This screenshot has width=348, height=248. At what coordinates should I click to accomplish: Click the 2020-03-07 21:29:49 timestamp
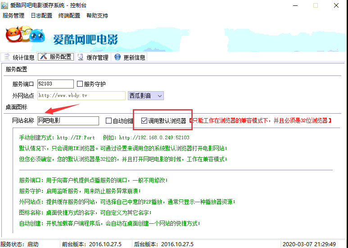[x=309, y=244]
